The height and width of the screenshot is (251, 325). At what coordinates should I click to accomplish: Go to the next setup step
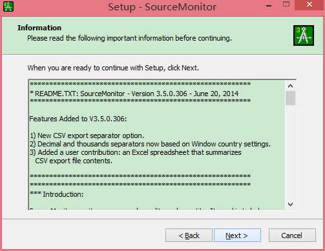(x=237, y=236)
